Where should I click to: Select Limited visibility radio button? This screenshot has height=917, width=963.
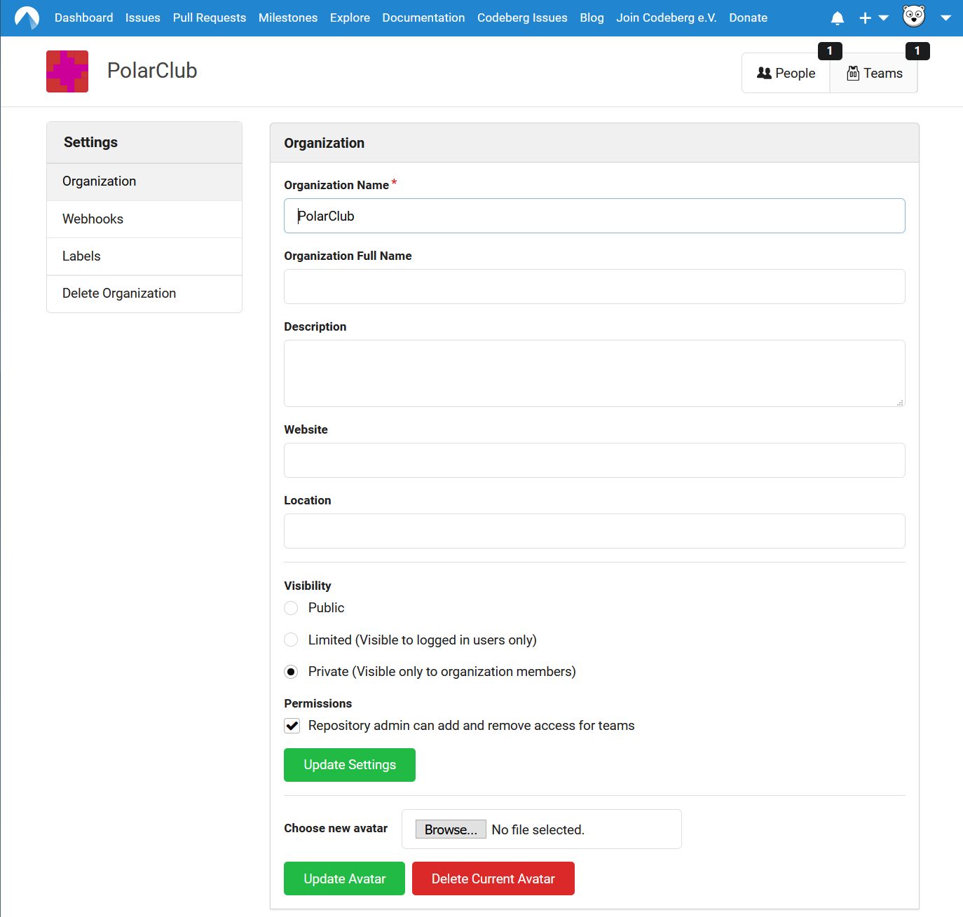[x=292, y=640]
